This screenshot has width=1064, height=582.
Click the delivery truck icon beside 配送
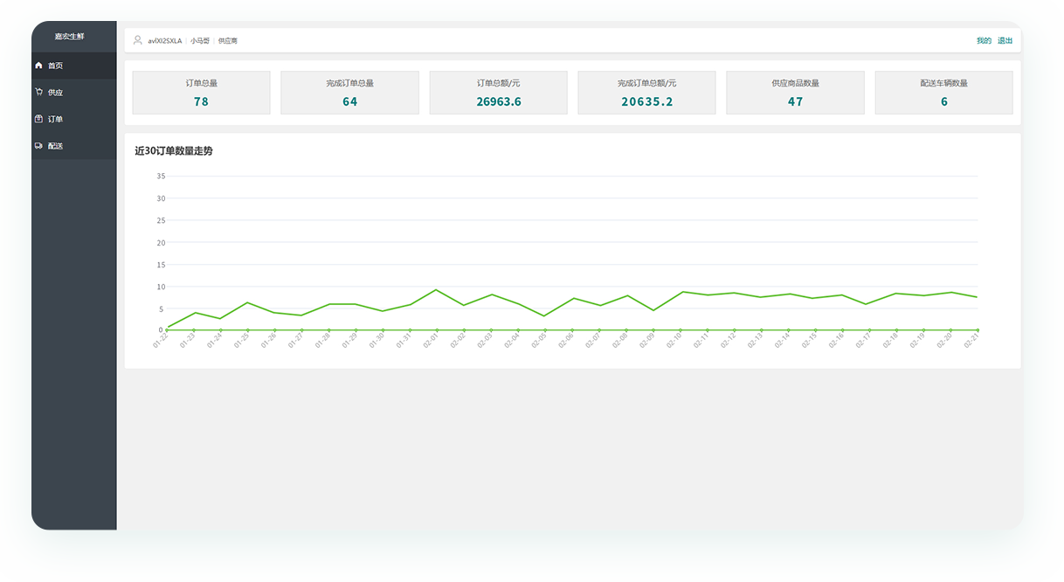[38, 146]
